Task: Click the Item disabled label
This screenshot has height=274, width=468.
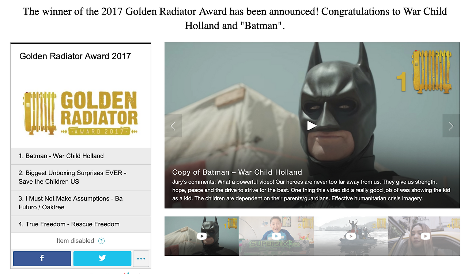Action: (x=75, y=241)
